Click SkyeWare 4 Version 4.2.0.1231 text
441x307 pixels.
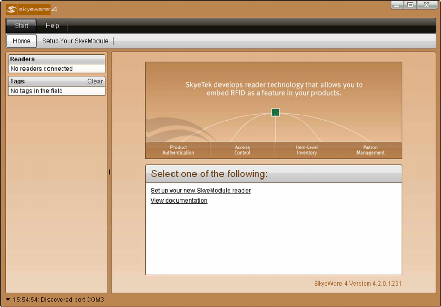pos(358,284)
